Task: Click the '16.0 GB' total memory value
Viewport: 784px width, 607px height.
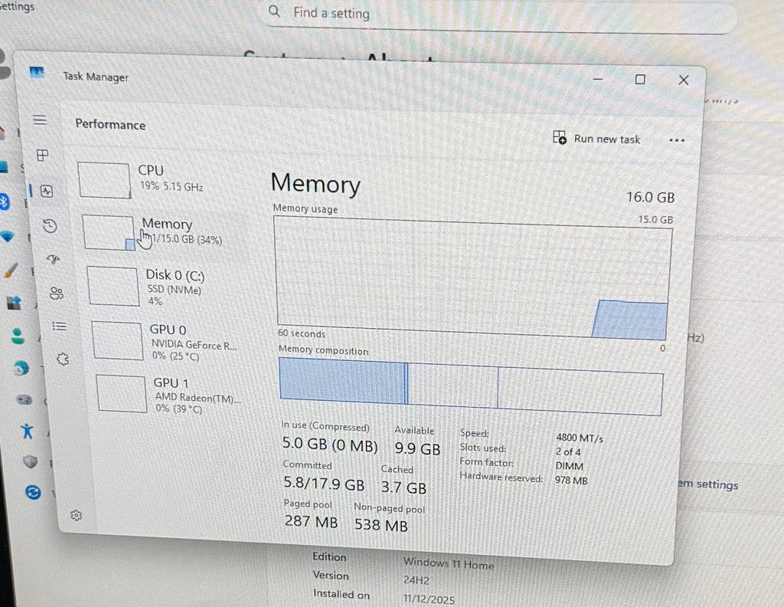Action: (650, 197)
